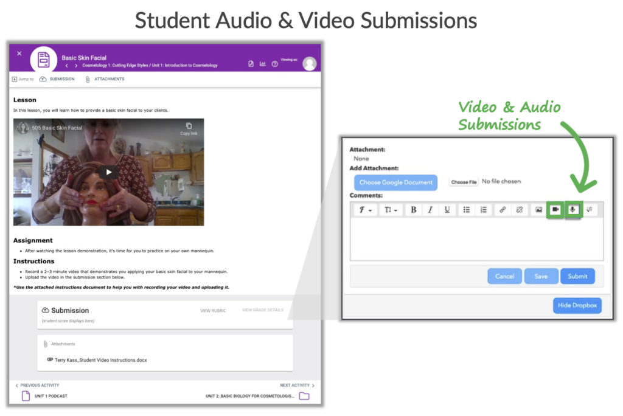623x416 pixels.
Task: Click the help question mark icon in header
Action: coord(275,64)
